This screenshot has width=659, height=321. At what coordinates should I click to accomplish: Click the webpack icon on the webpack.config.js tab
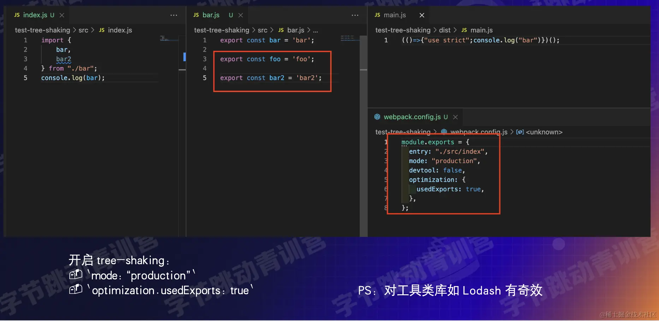[x=377, y=117]
